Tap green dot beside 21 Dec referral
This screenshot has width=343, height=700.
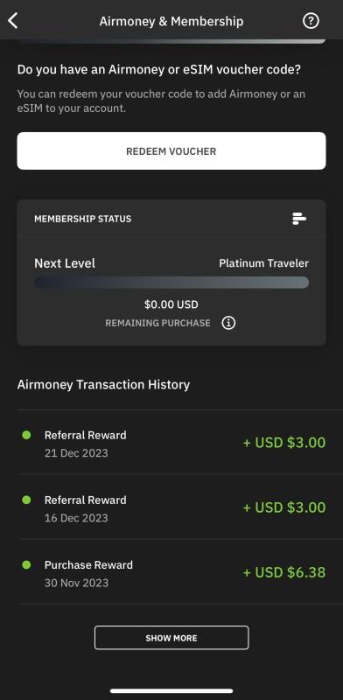[x=26, y=435]
